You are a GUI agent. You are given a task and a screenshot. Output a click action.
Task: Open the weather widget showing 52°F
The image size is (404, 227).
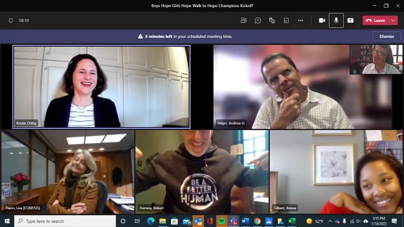click(x=315, y=221)
